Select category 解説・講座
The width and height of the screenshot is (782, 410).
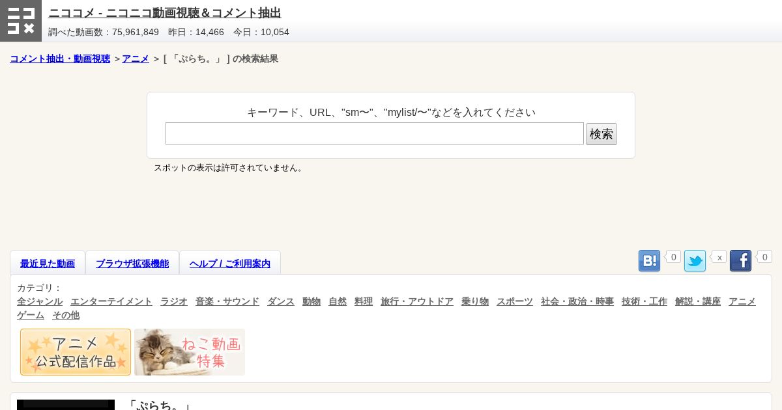click(x=698, y=301)
